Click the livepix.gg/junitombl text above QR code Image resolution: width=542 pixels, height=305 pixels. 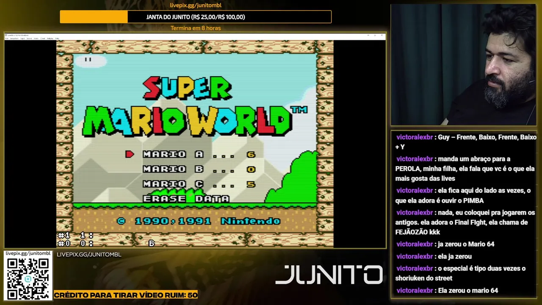coord(28,253)
